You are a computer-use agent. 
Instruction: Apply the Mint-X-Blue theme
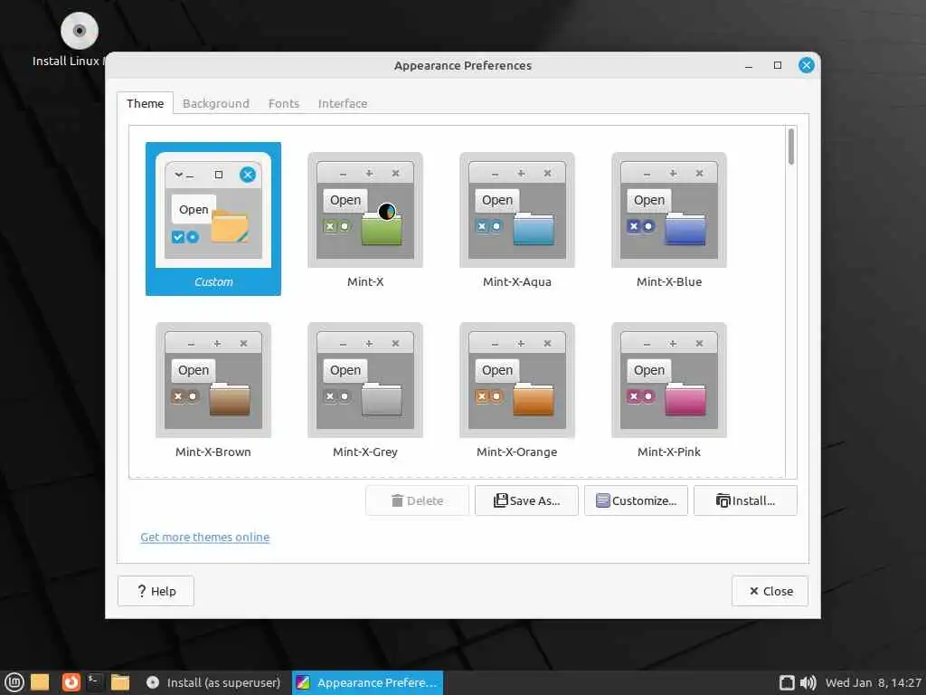(x=669, y=220)
